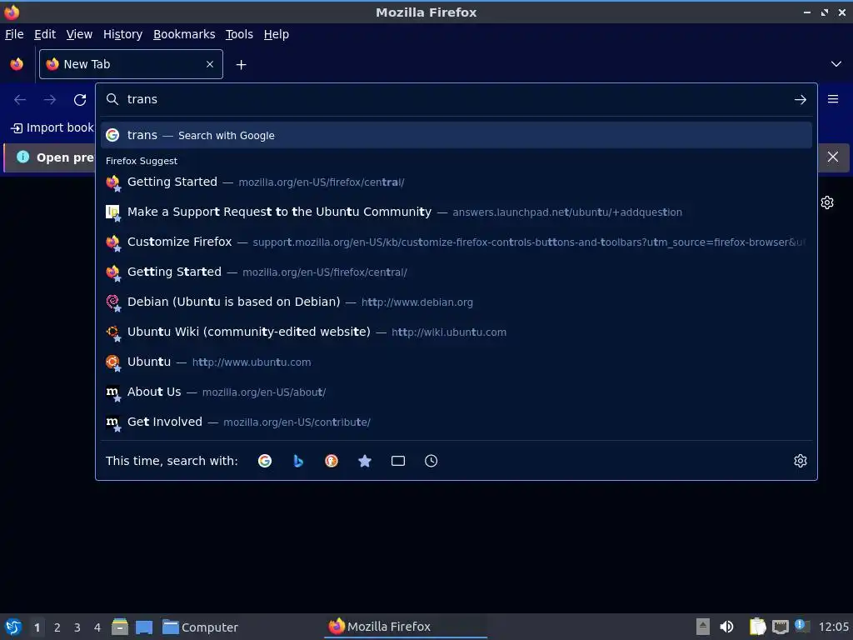The height and width of the screenshot is (640, 853).
Task: Dismiss the notification bar with the X
Action: tap(832, 157)
